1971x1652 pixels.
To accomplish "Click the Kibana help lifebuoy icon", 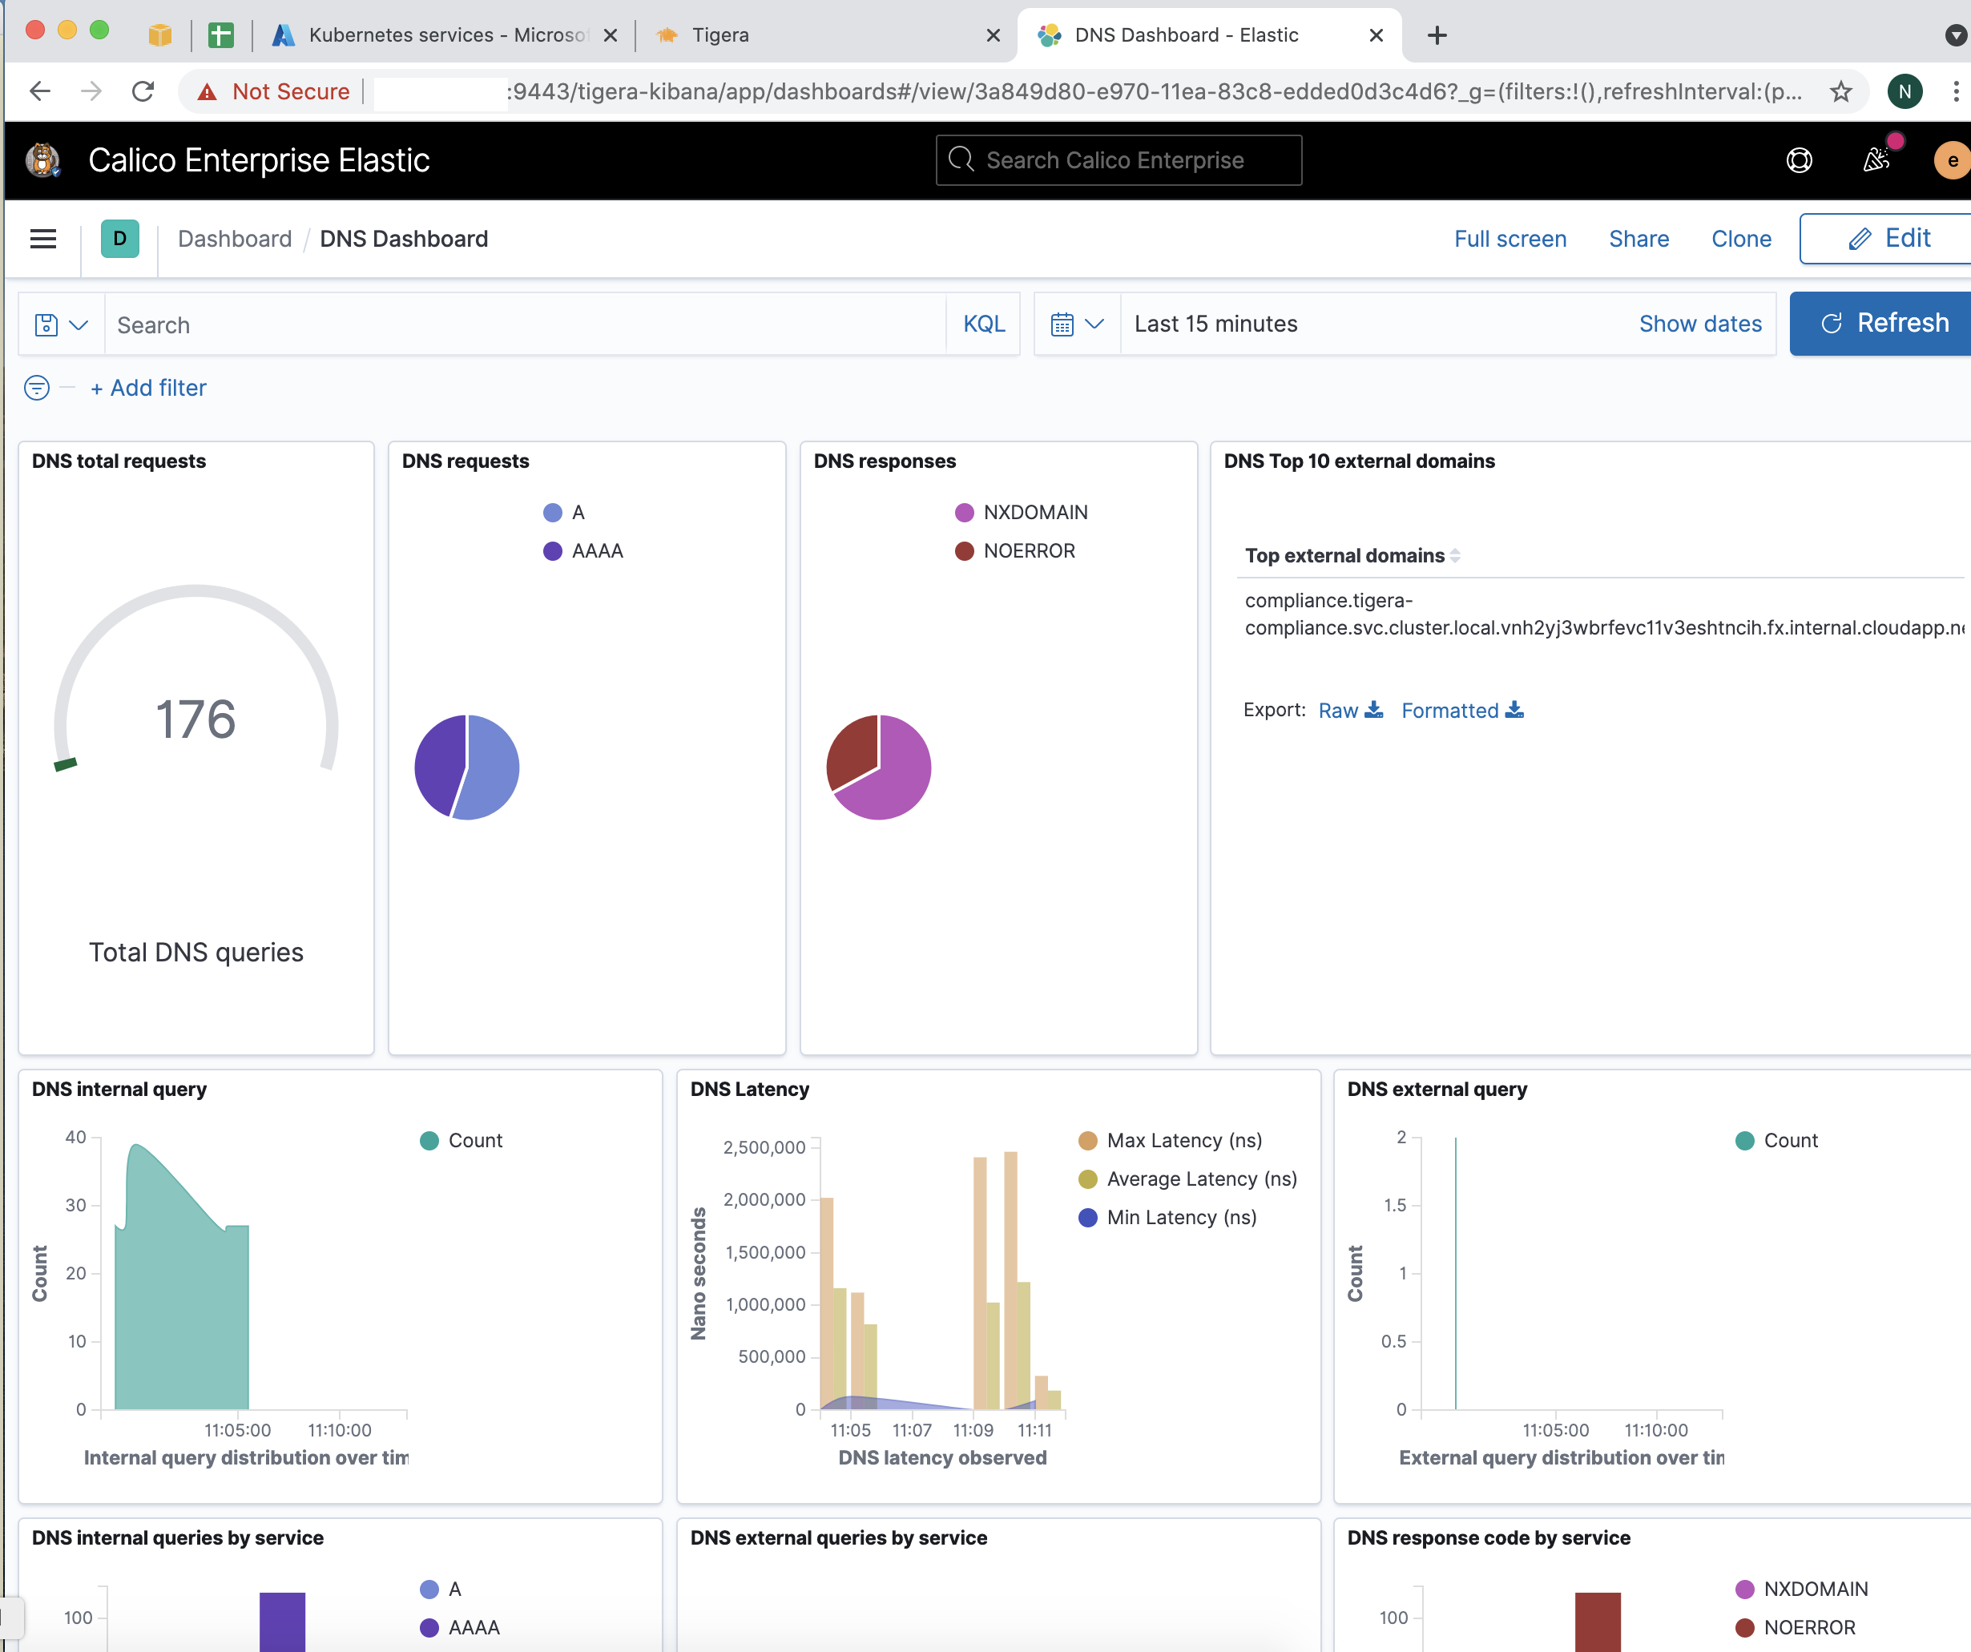I will point(1798,160).
